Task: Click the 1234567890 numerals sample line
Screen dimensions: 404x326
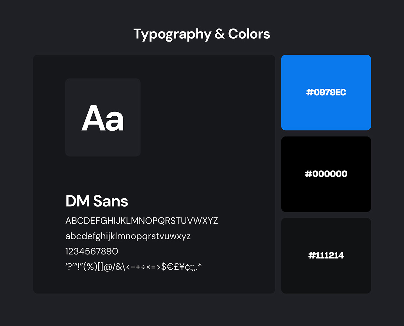Action: (x=92, y=251)
